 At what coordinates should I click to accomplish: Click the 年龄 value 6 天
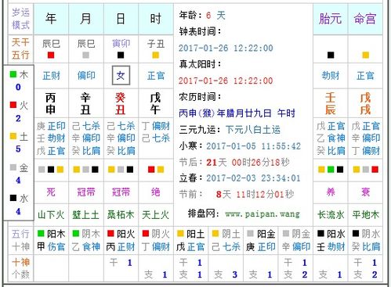(215, 16)
